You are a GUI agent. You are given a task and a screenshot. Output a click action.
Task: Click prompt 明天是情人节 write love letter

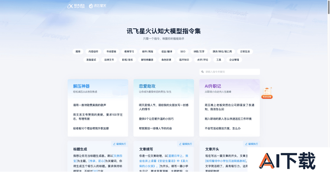coord(164,107)
